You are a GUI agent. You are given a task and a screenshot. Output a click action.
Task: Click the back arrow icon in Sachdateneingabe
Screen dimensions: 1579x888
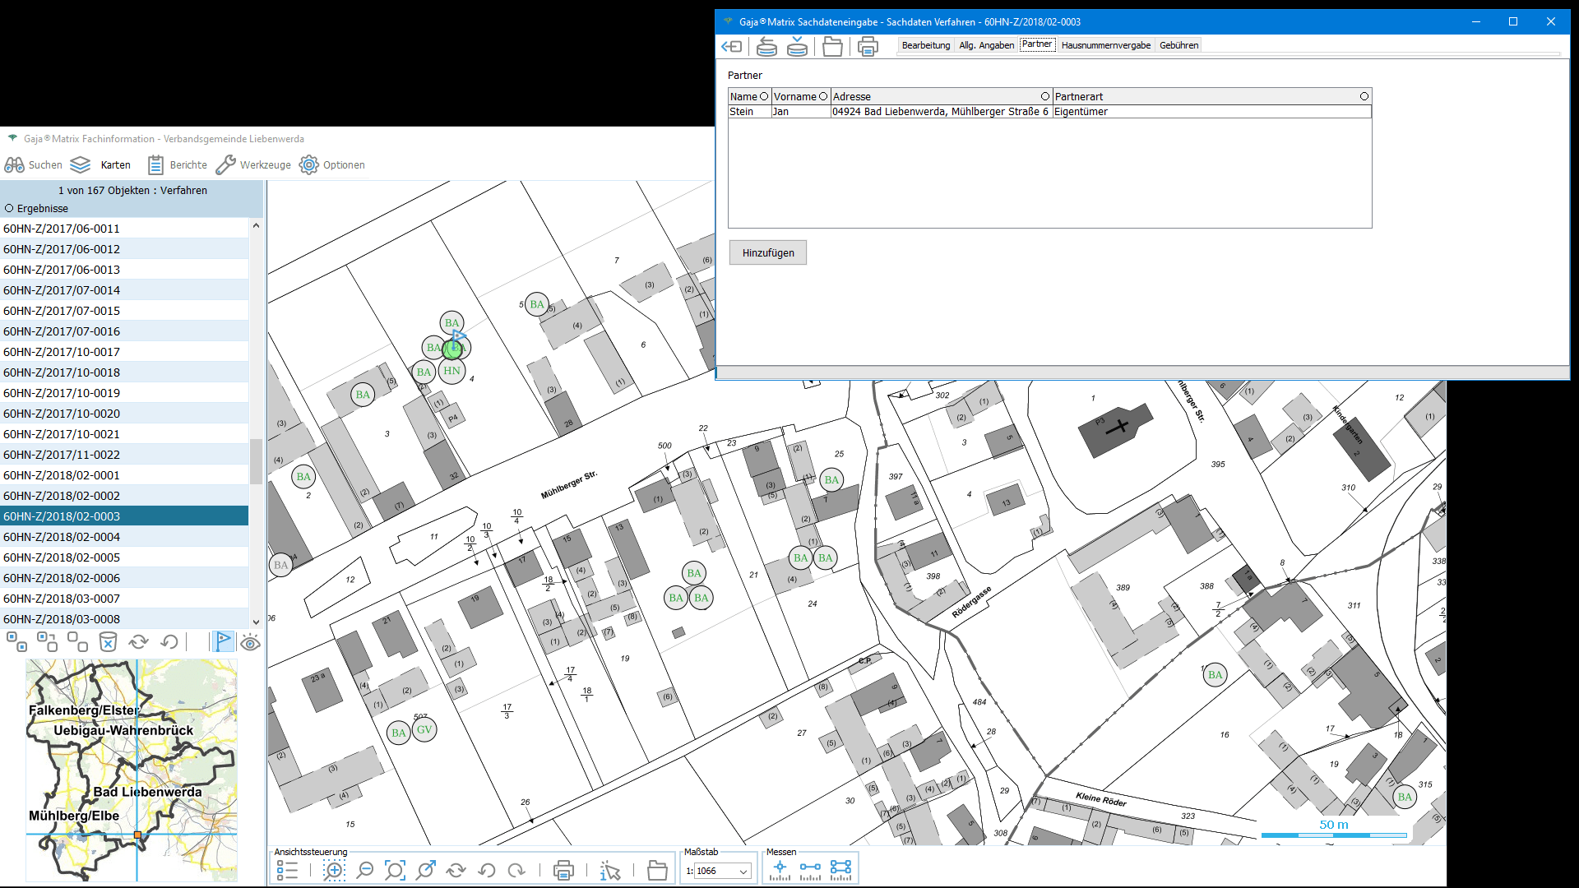click(731, 47)
